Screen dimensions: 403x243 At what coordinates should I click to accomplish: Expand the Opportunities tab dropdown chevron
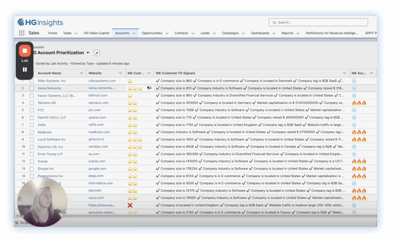tap(167, 33)
